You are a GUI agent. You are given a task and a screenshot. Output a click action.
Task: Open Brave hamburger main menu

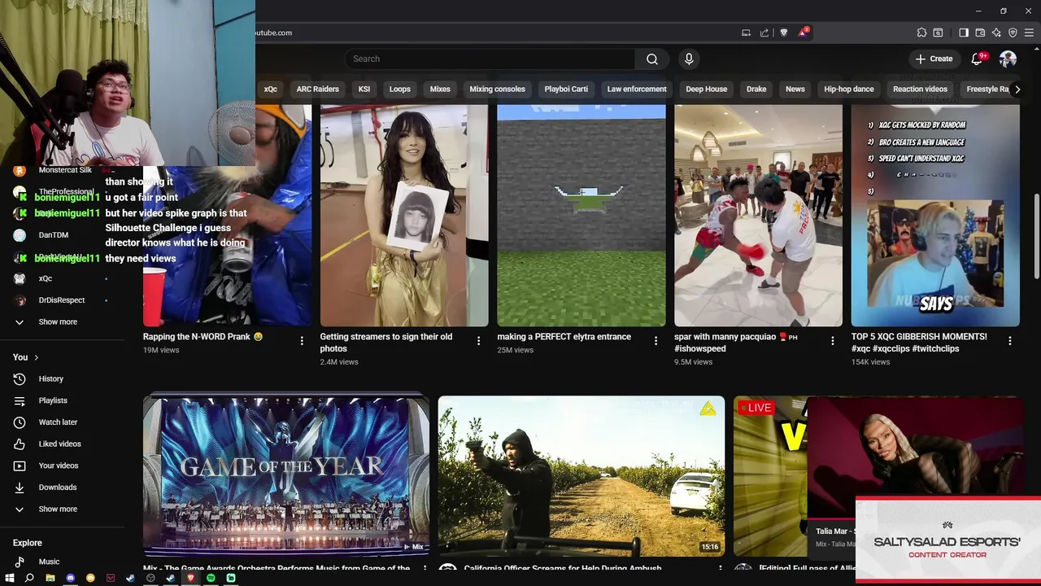[x=1029, y=33]
